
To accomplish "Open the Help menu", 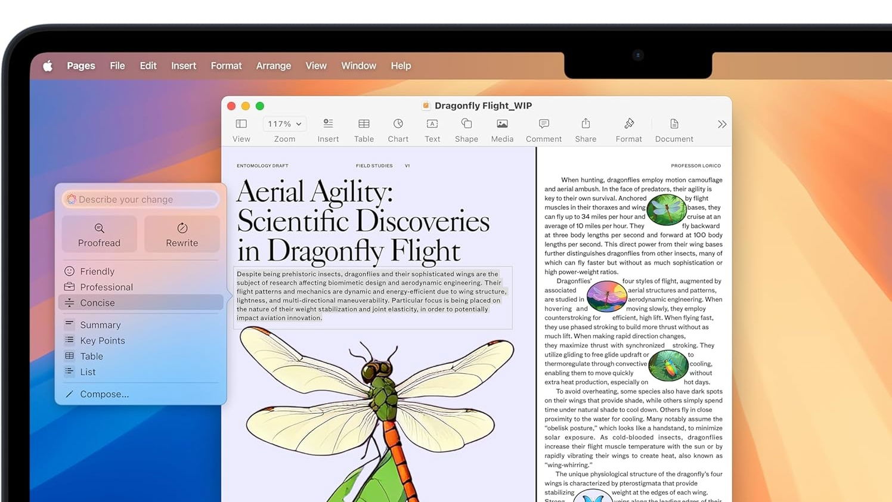I will 401,66.
